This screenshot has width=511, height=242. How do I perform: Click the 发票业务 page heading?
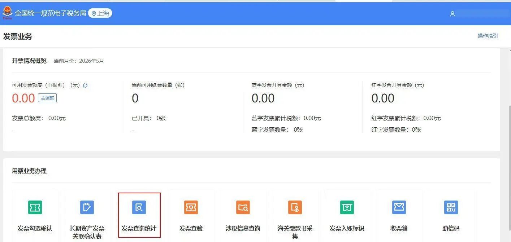(18, 36)
